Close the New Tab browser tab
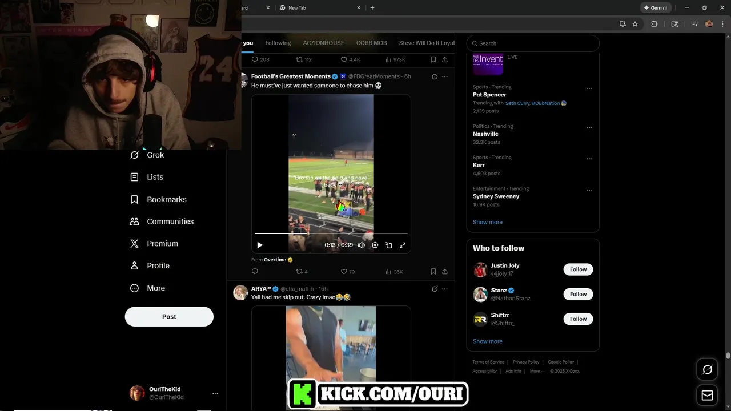The height and width of the screenshot is (411, 731). tap(359, 8)
